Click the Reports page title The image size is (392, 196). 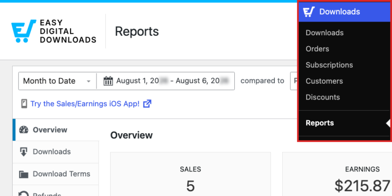point(137,31)
